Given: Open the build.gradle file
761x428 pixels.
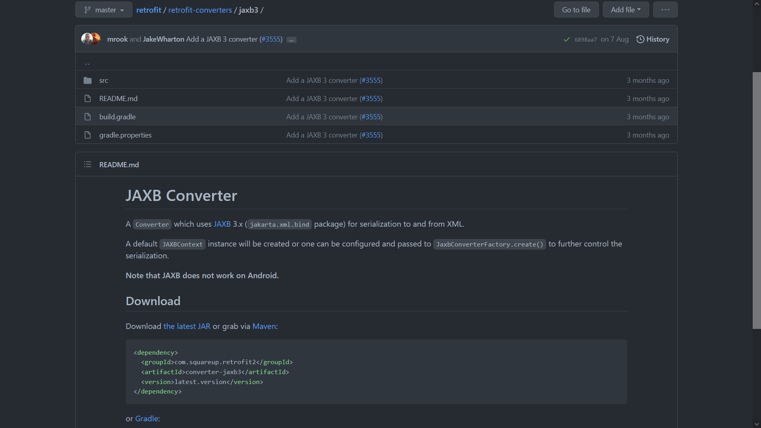Looking at the screenshot, I should tap(117, 117).
